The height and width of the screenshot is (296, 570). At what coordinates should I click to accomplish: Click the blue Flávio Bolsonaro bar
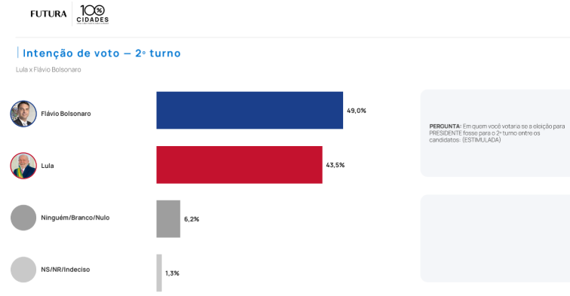pyautogui.click(x=250, y=111)
